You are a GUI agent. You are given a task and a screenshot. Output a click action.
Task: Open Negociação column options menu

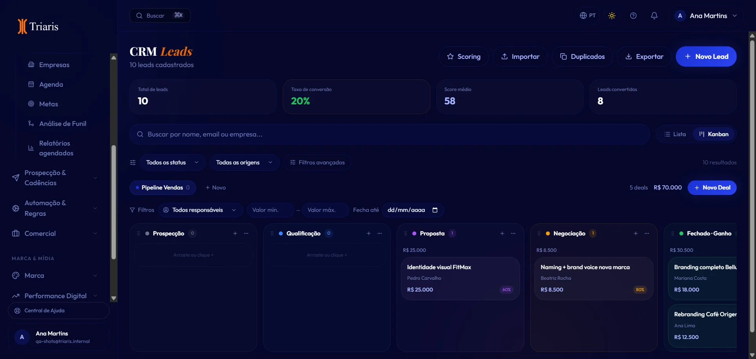point(647,233)
